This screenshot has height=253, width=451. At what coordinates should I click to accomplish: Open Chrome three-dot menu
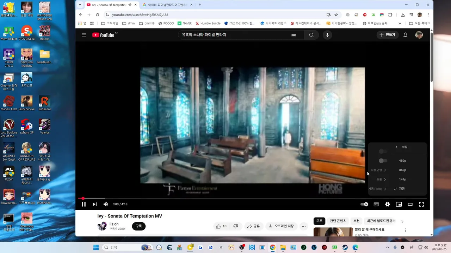[x=428, y=15]
